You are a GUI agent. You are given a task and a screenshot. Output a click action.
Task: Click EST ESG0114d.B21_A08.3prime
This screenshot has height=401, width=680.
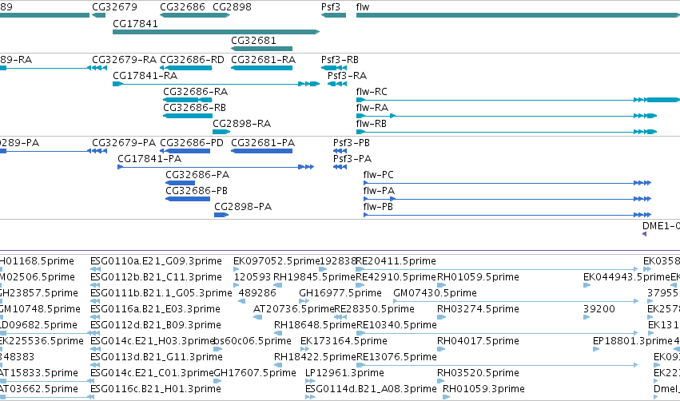371,389
